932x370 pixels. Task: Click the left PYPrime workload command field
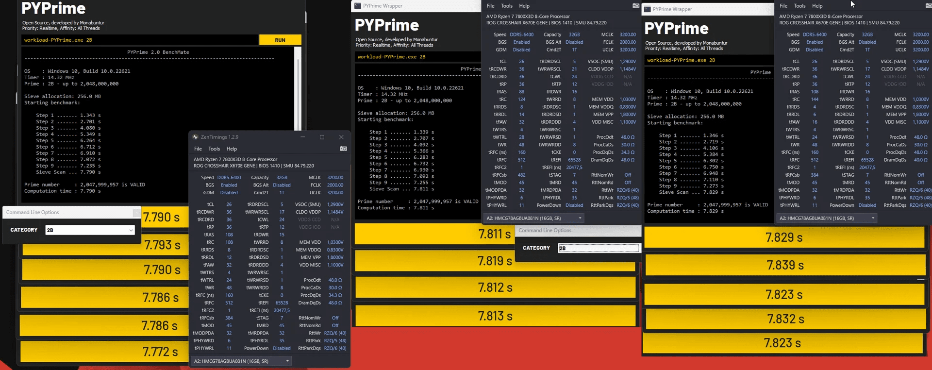point(140,40)
